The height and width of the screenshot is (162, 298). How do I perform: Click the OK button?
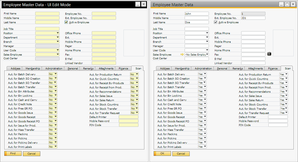(x=162, y=153)
